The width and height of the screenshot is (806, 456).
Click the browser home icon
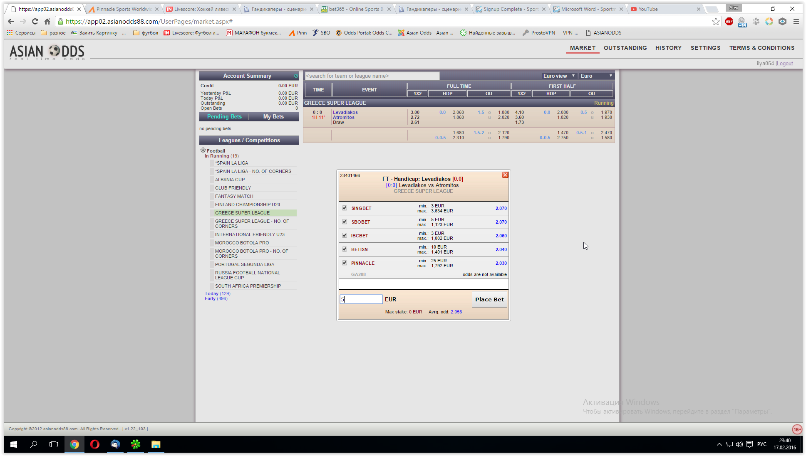pyautogui.click(x=47, y=22)
